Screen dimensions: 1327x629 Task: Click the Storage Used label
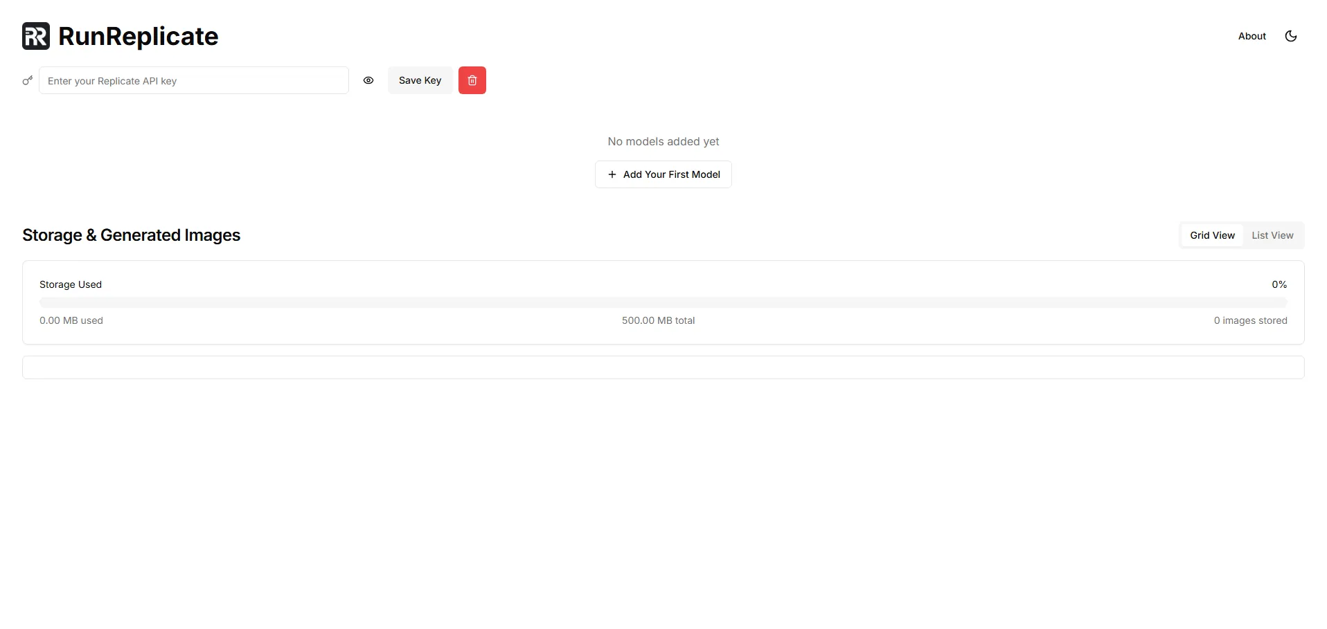tap(71, 284)
